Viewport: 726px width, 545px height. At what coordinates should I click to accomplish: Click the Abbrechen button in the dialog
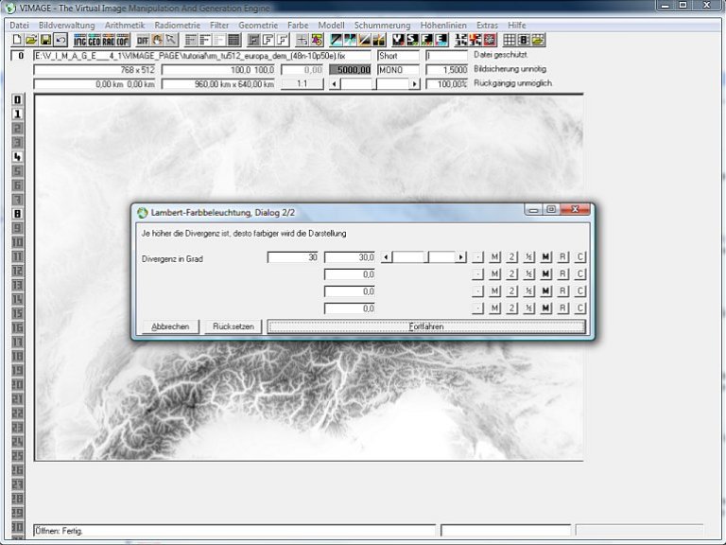(x=170, y=326)
